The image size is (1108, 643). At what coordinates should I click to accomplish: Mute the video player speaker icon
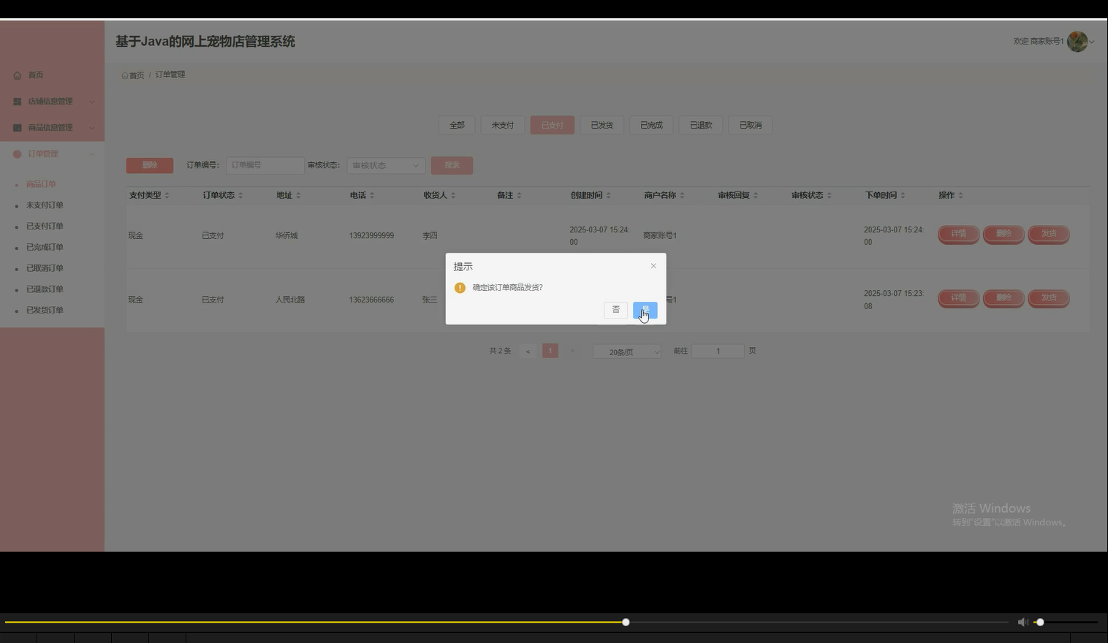click(1022, 623)
